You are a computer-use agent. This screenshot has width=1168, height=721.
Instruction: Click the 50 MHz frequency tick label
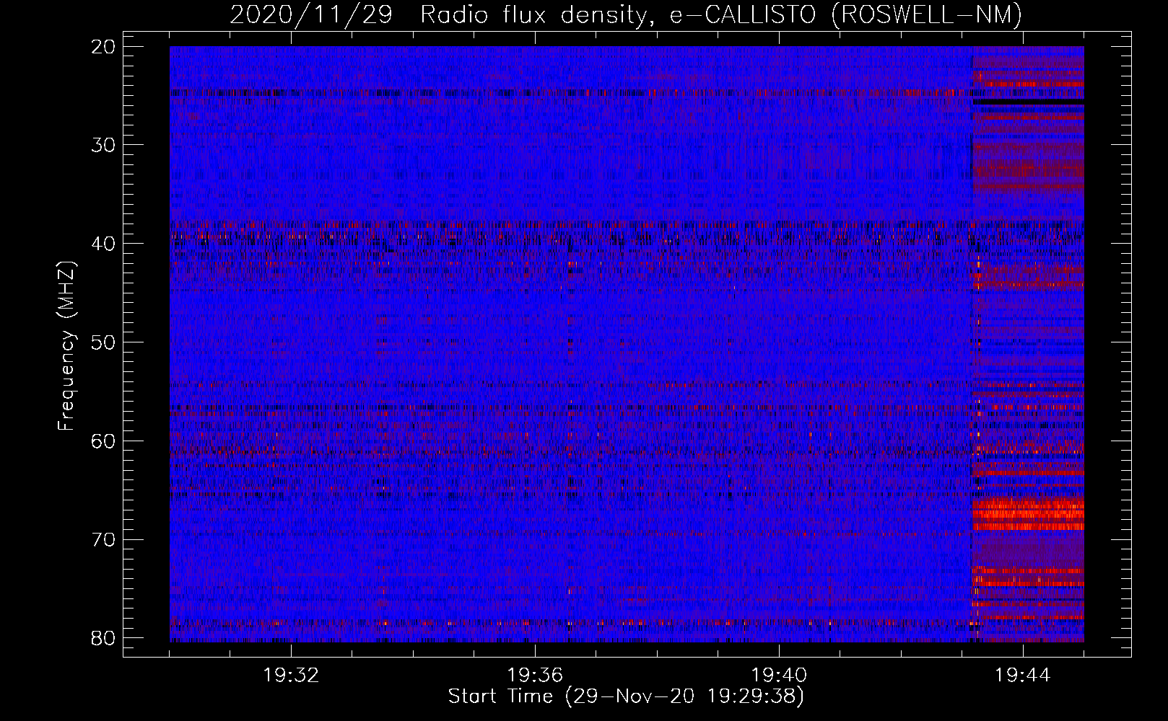pos(104,342)
